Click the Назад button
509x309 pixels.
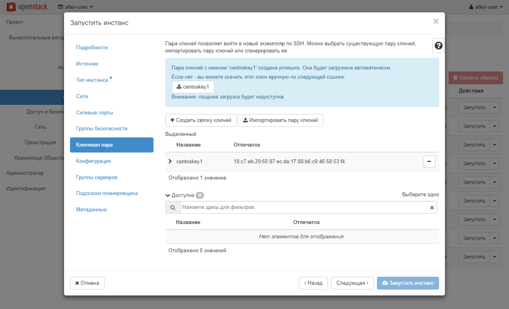click(313, 283)
